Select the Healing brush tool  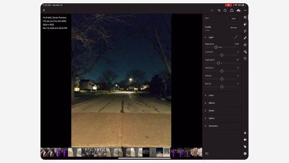click(x=245, y=38)
